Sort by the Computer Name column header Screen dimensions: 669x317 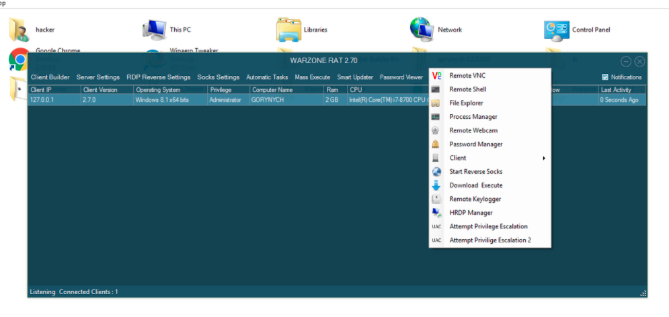(x=286, y=90)
